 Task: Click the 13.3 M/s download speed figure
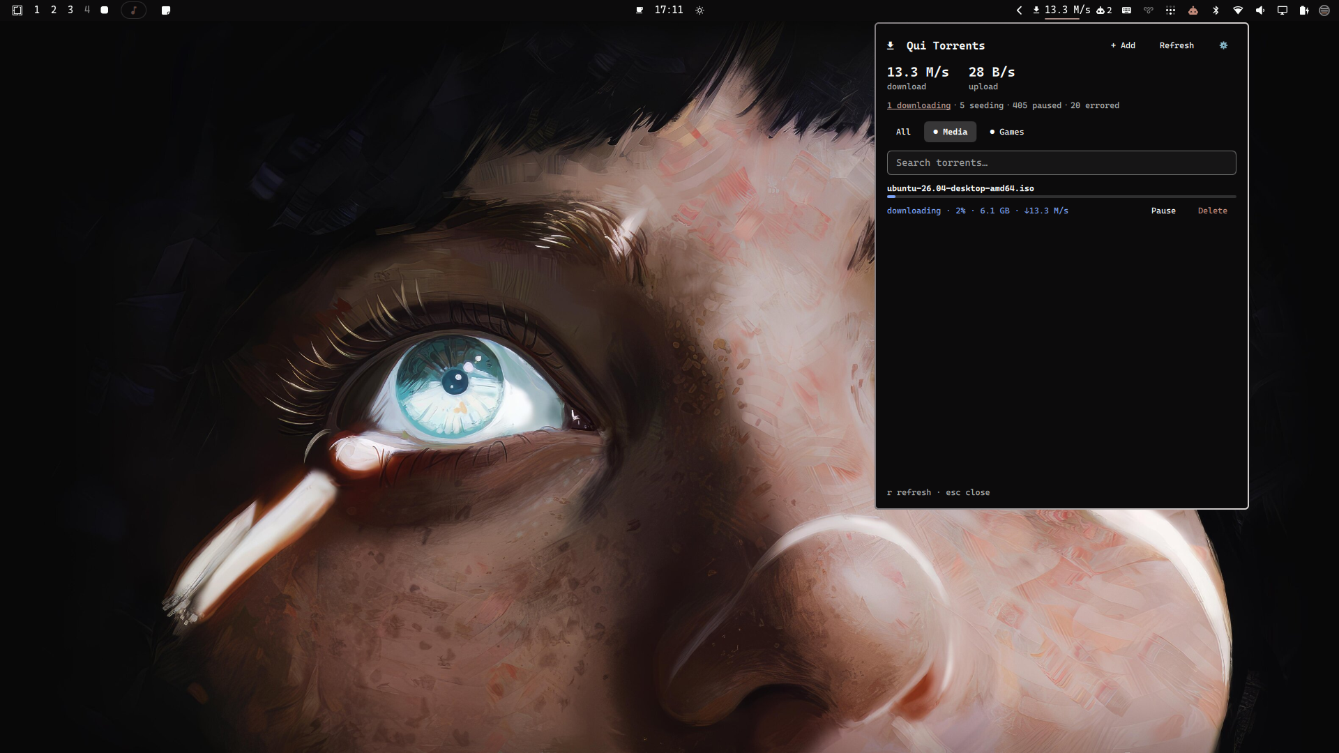(x=918, y=72)
